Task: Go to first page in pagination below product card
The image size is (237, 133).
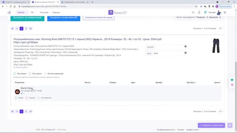Action: (12, 112)
